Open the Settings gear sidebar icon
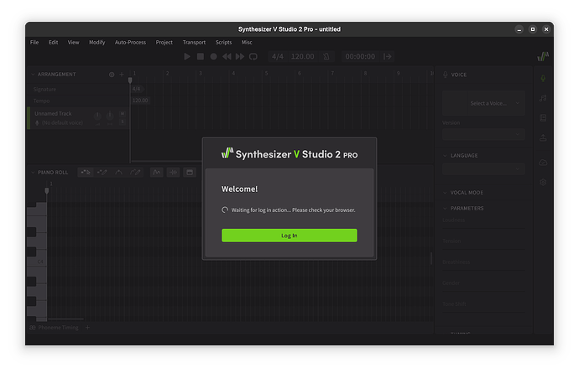Screen dimensions: 579x373 tap(543, 182)
